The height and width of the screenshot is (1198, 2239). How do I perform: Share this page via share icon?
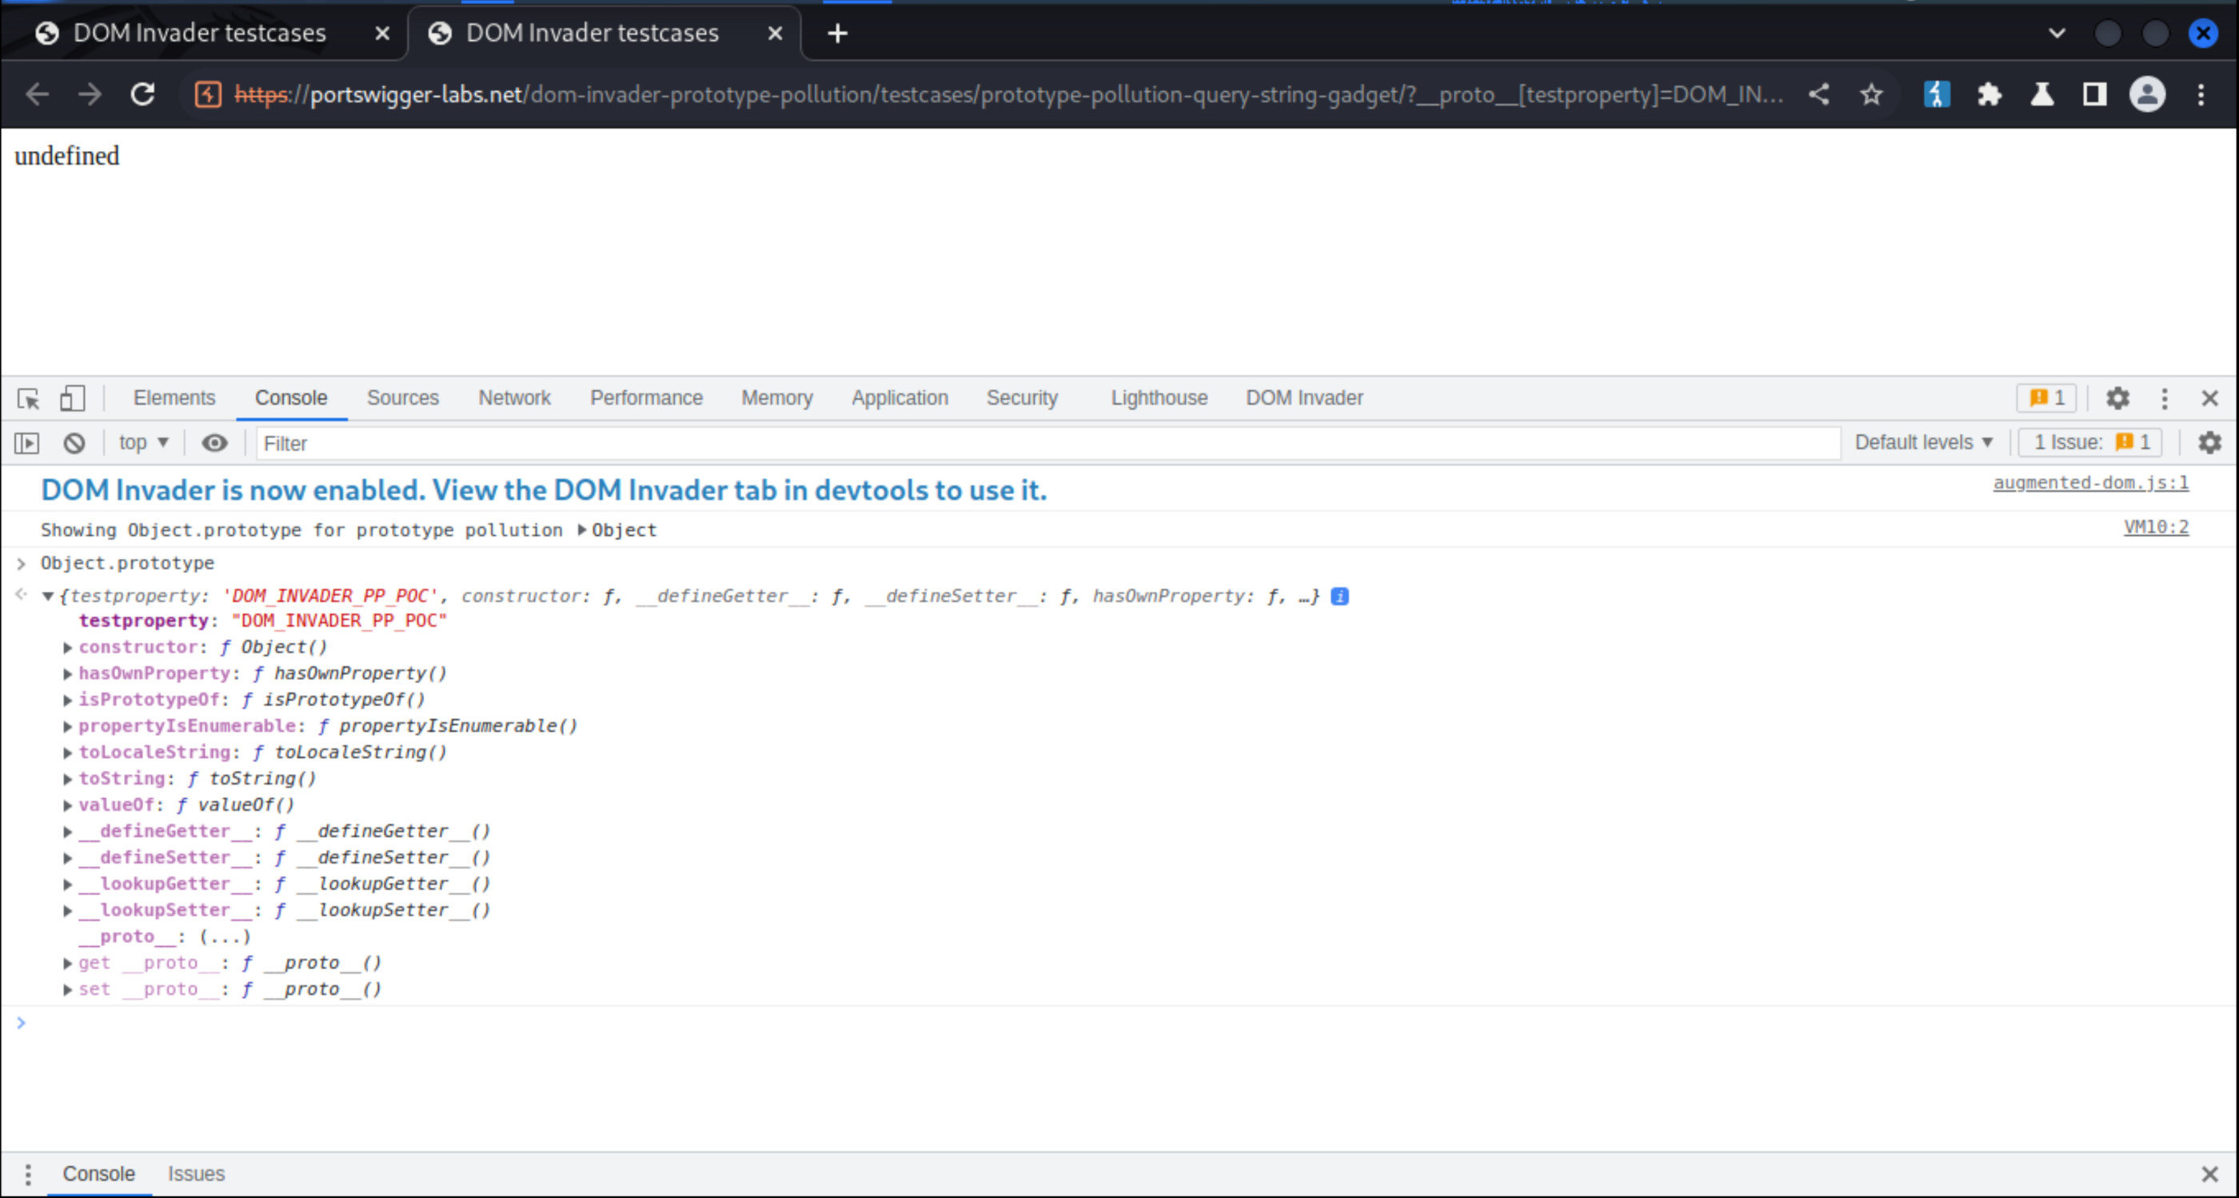point(1818,94)
